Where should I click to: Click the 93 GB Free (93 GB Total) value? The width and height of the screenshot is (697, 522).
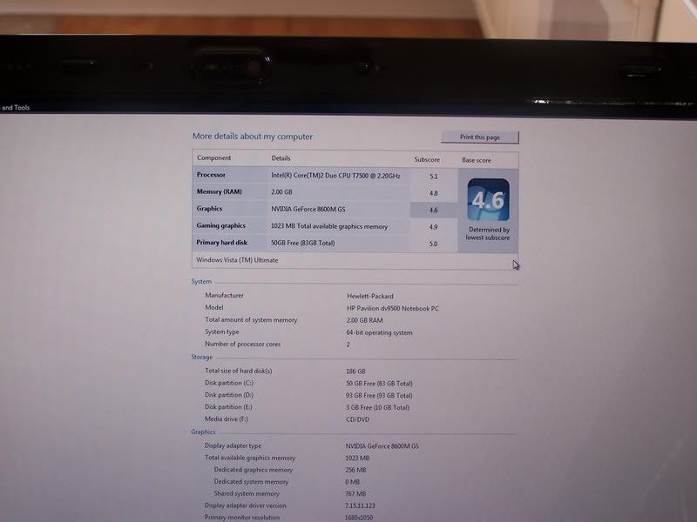[x=379, y=396]
